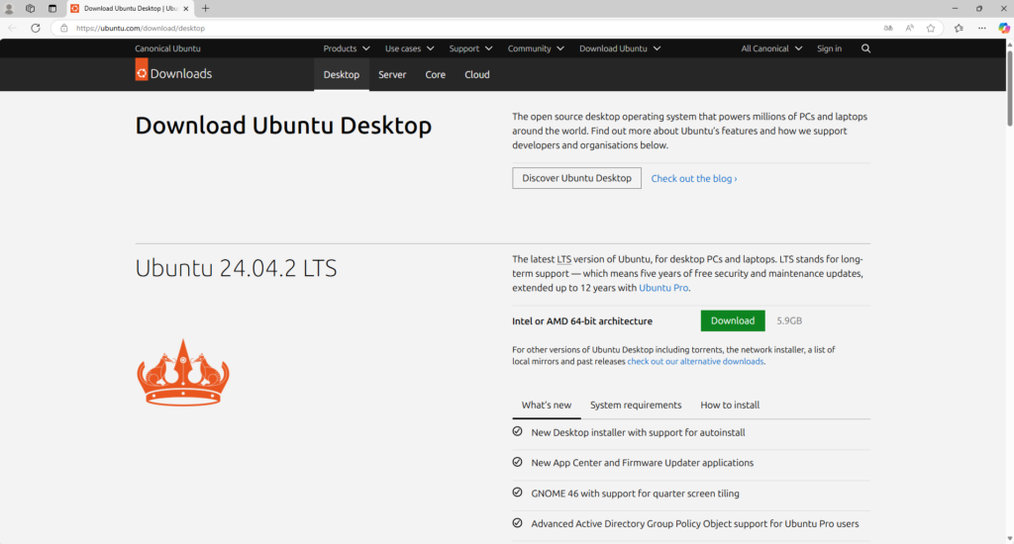The width and height of the screenshot is (1014, 544).
Task: Open the Check out the blog link
Action: pos(694,178)
